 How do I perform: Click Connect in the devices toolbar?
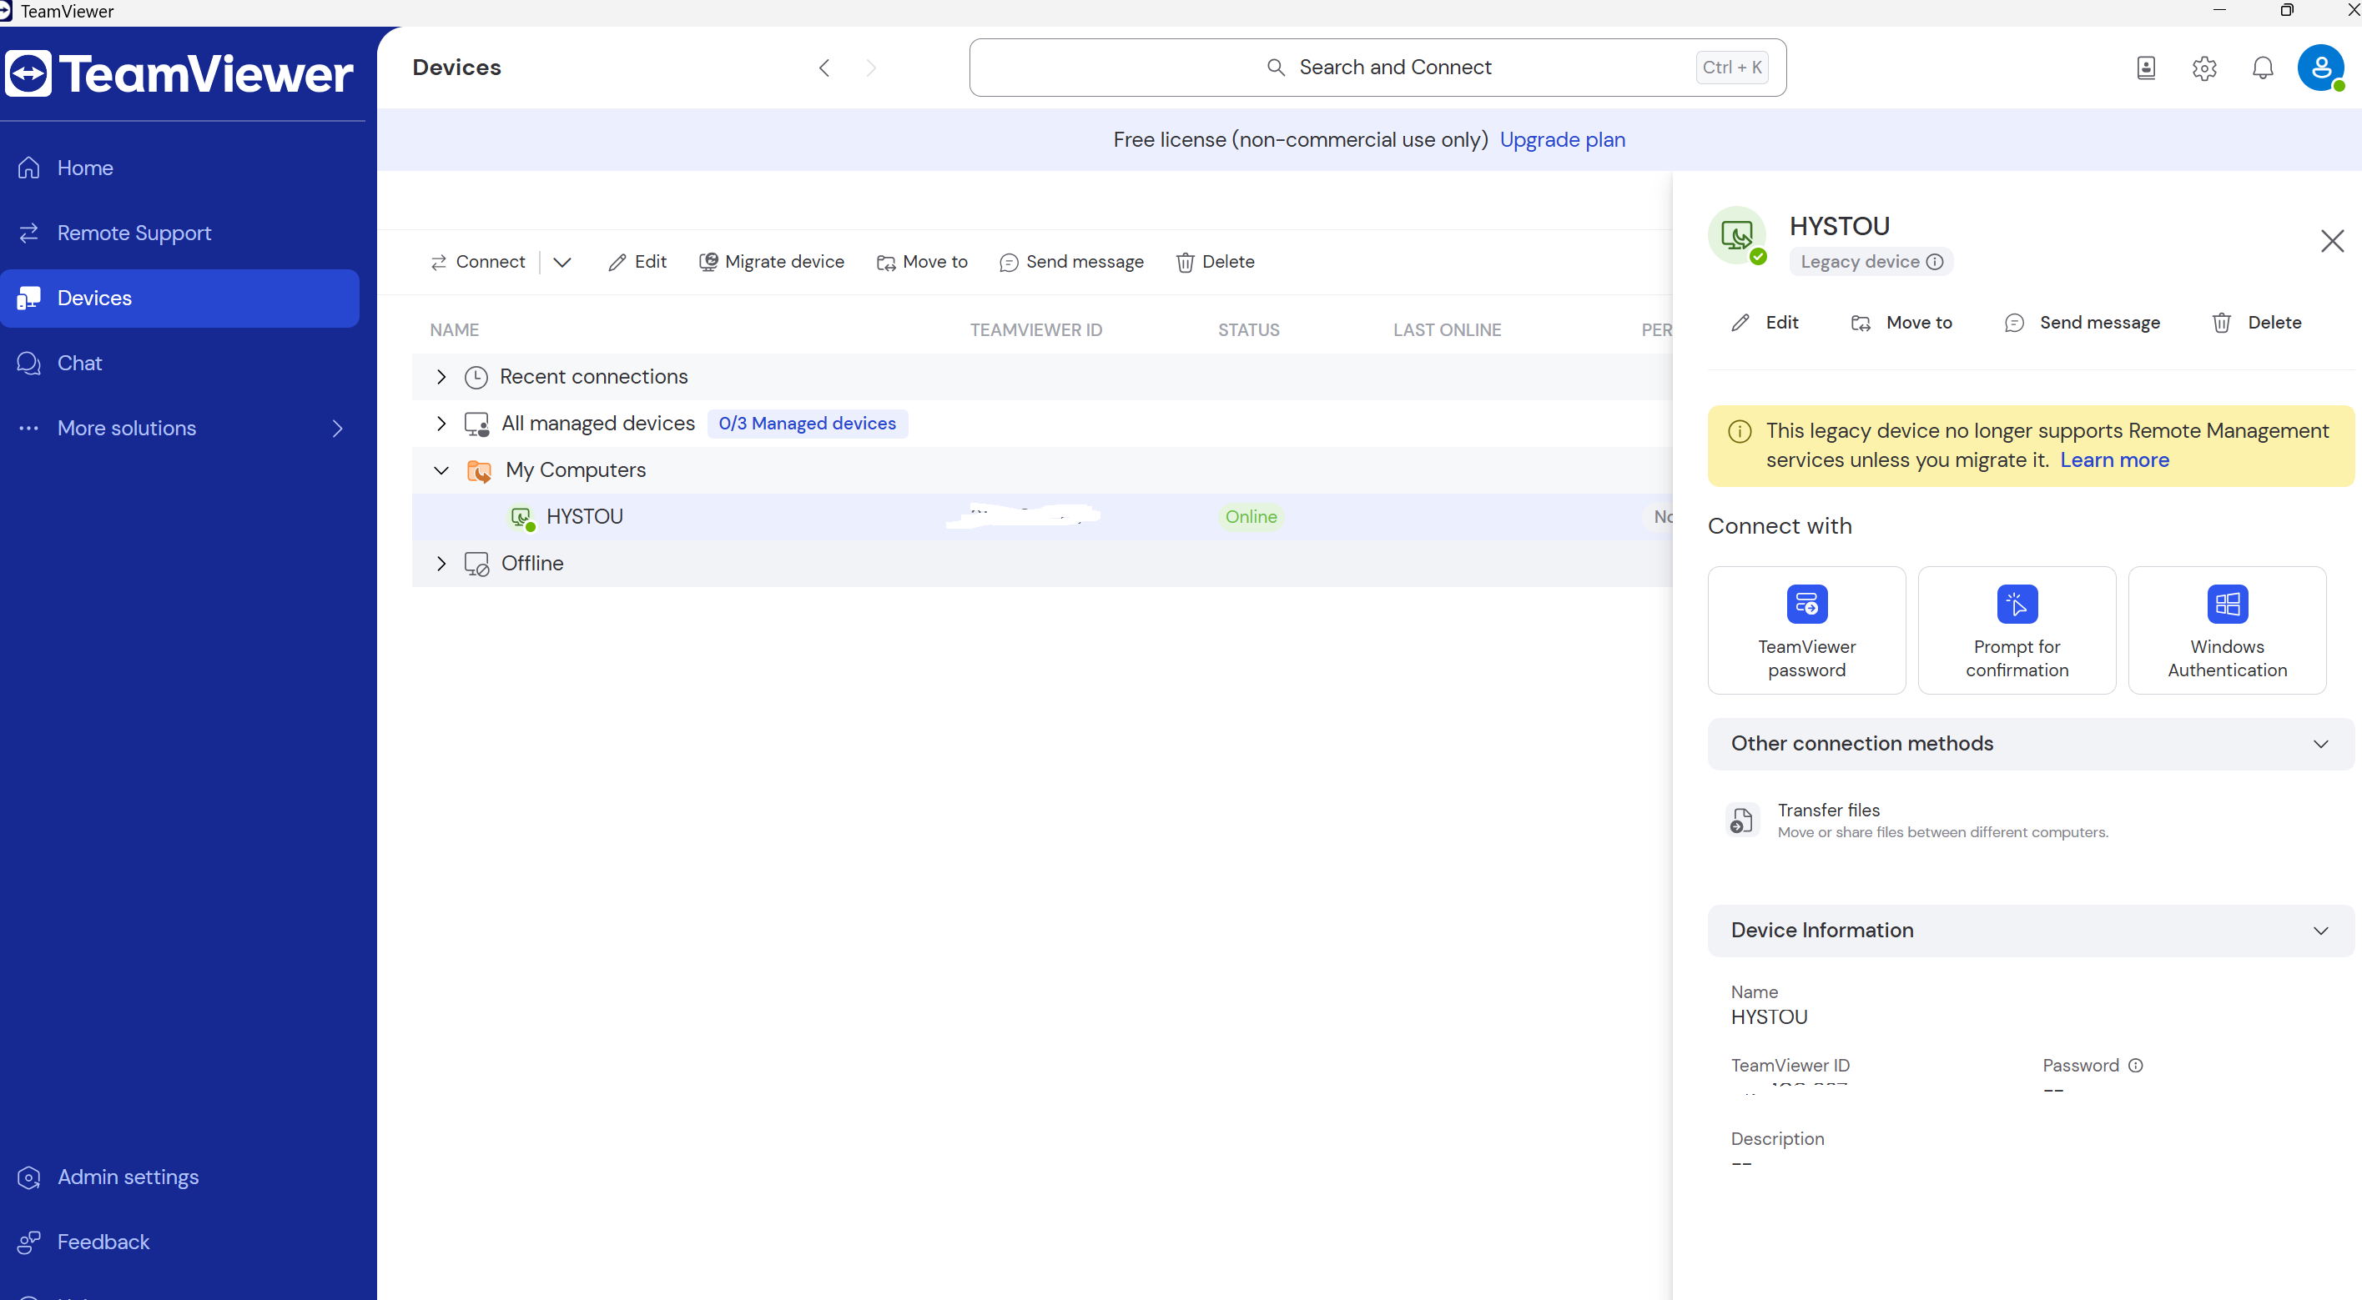coord(478,262)
